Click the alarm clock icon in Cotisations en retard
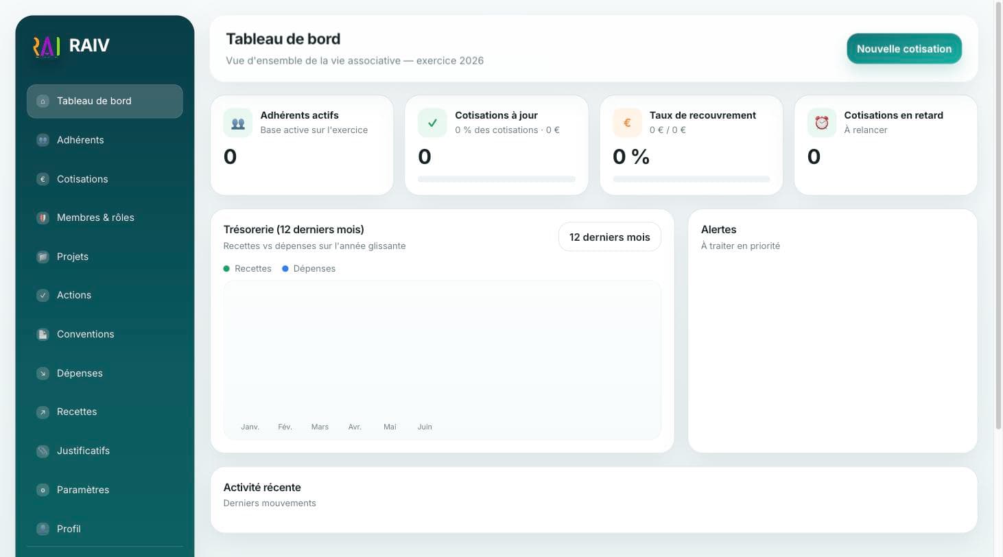 822,123
